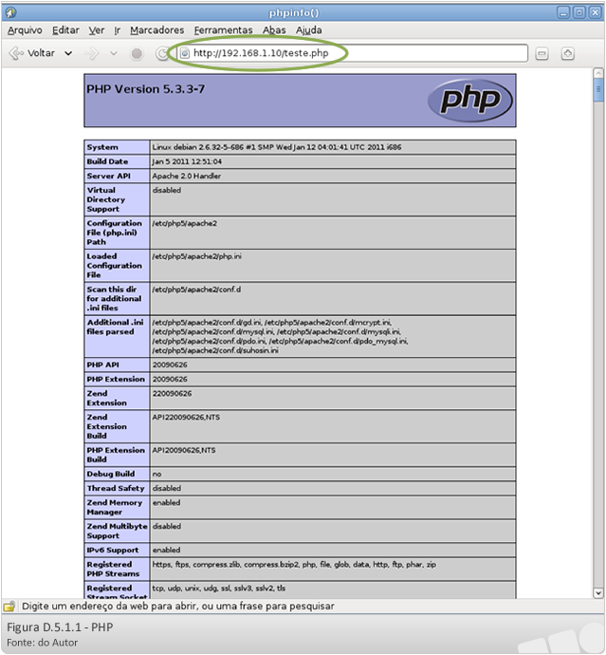Click the scrollbar up arrow
The image size is (606, 655).
pyautogui.click(x=598, y=73)
